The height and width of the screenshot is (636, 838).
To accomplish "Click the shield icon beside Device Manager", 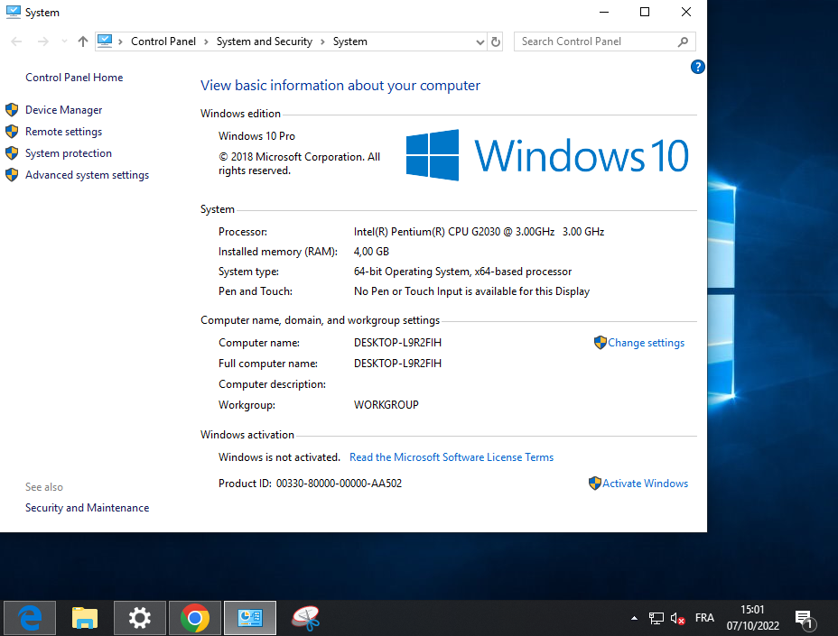I will point(12,110).
